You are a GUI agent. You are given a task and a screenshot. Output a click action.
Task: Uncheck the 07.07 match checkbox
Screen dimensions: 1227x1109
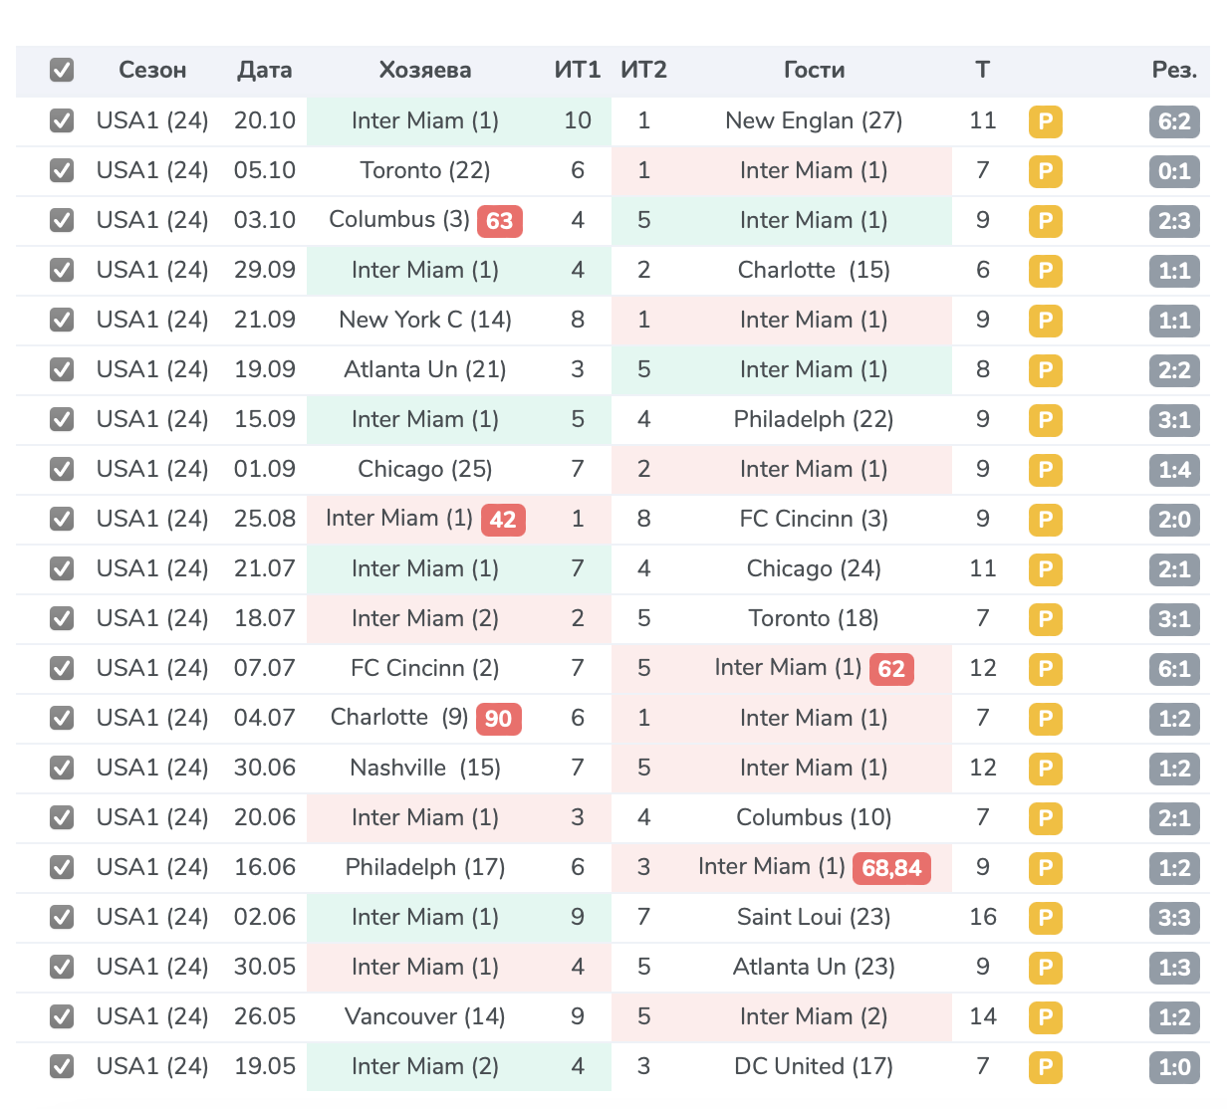[62, 668]
